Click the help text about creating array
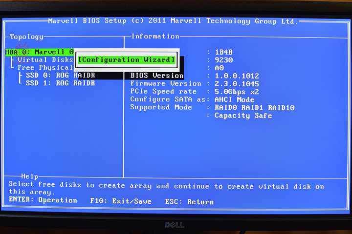 pos(166,188)
